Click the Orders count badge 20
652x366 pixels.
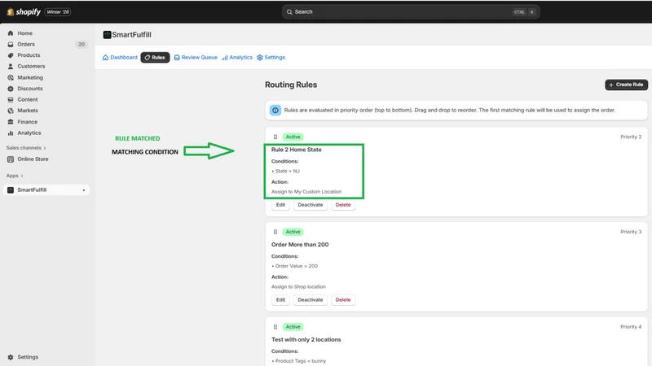tap(81, 45)
